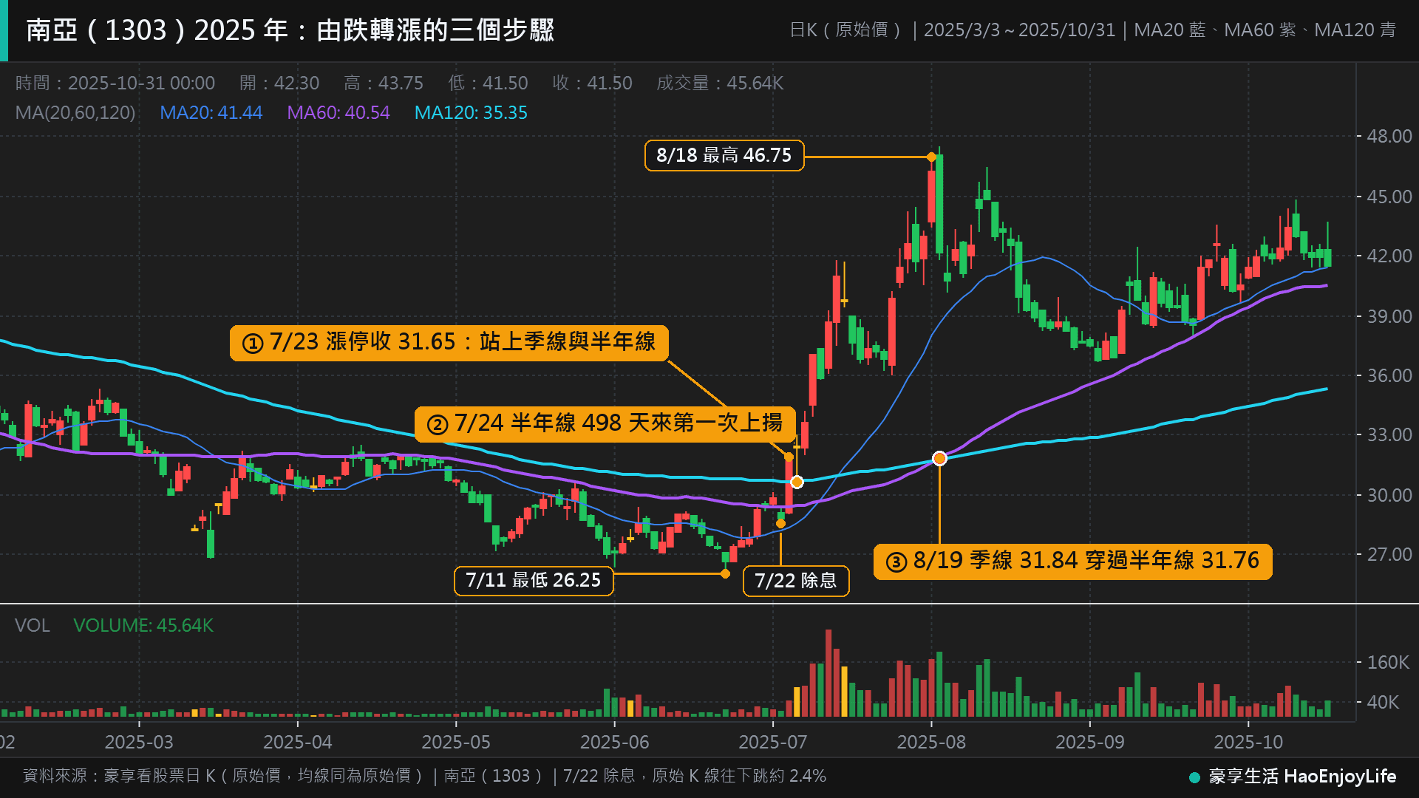Click the MA20: 41.44 legend value
Viewport: 1419px width, 798px height.
[211, 112]
